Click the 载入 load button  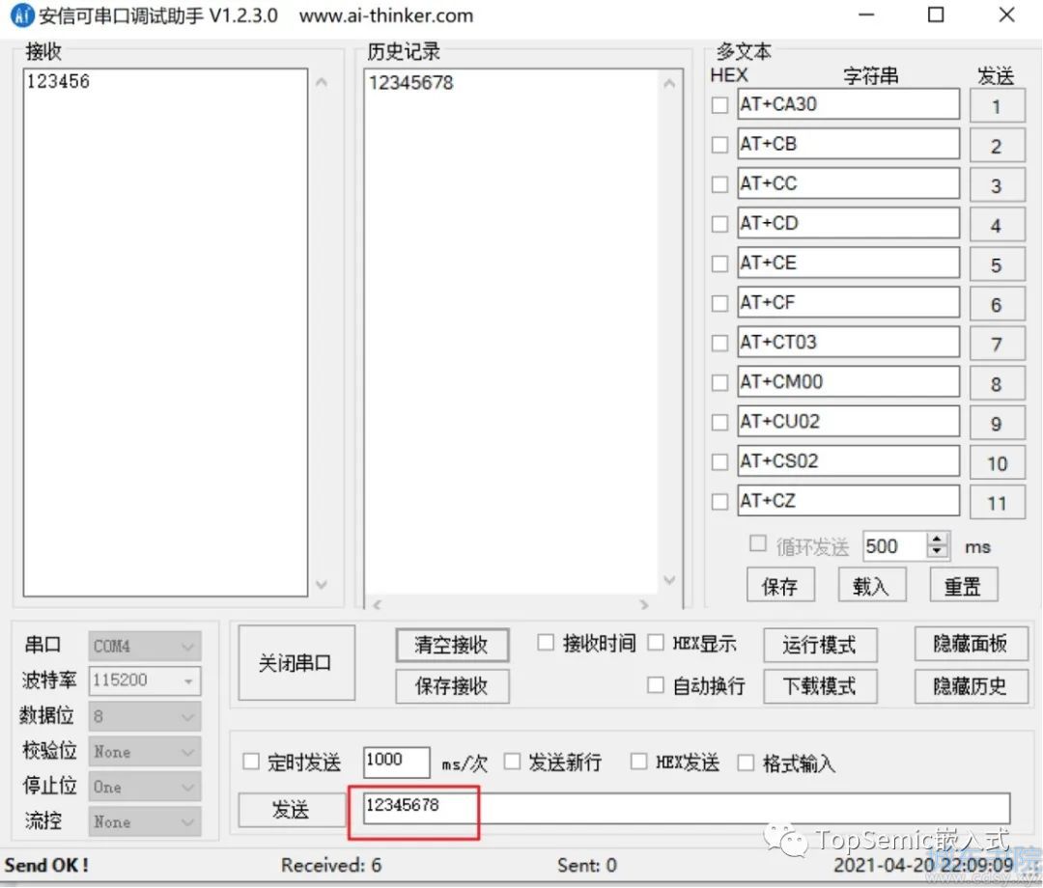pyautogui.click(x=872, y=586)
